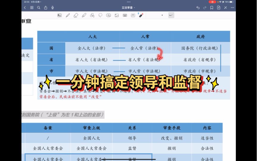This screenshot has width=257, height=161.
Task: Tap the battery status icon
Action: tap(231, 2)
